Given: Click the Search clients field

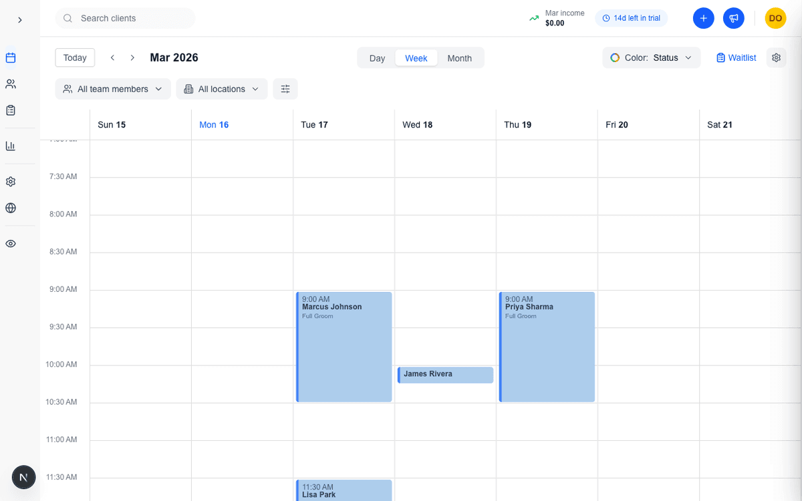Looking at the screenshot, I should [125, 18].
